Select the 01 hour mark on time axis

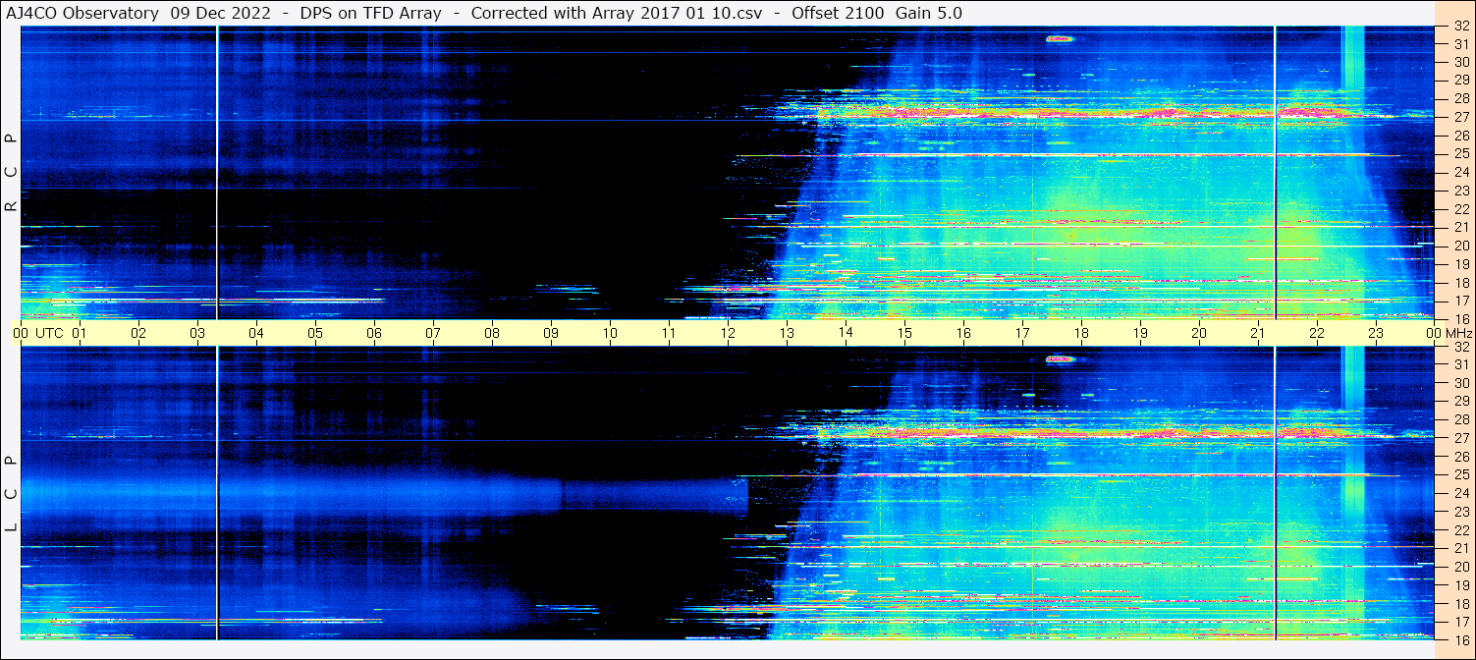(x=80, y=333)
